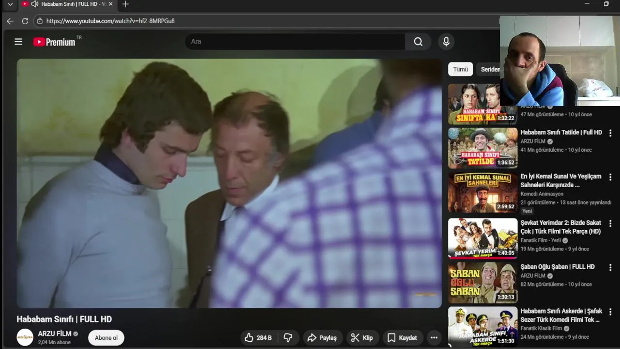Click the 2,04 Mn abone subscriber count

pyautogui.click(x=54, y=342)
